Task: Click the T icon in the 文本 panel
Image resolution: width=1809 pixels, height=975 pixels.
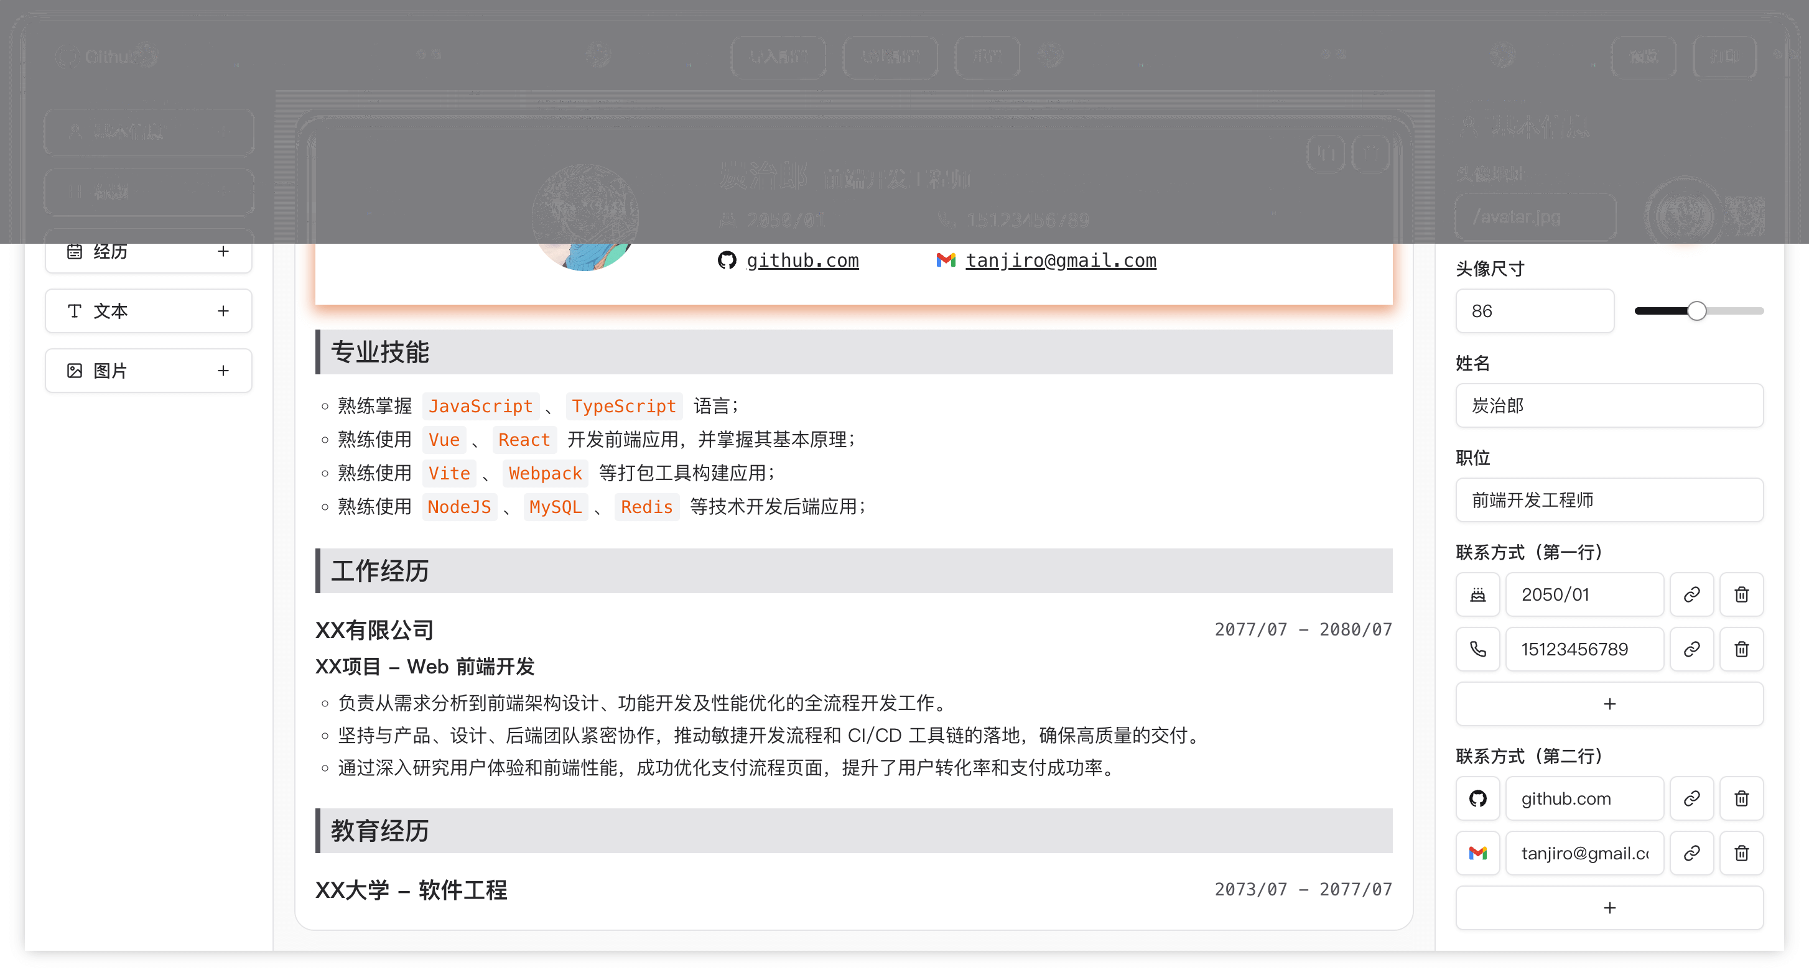Action: coord(75,310)
